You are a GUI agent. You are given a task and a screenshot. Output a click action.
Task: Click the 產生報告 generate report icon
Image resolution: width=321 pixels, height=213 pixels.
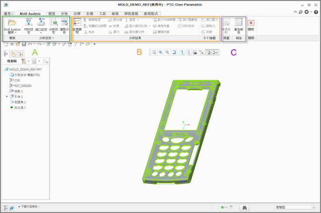click(x=239, y=25)
